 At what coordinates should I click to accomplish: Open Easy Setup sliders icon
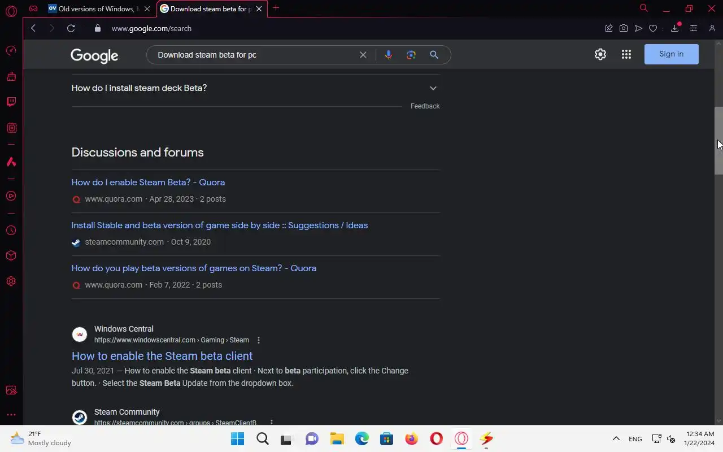[694, 28]
